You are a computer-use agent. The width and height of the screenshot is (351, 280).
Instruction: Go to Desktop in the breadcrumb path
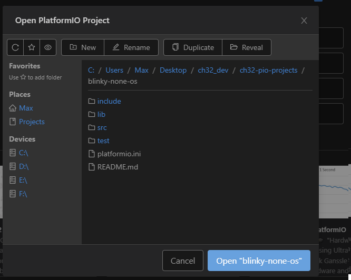click(173, 70)
